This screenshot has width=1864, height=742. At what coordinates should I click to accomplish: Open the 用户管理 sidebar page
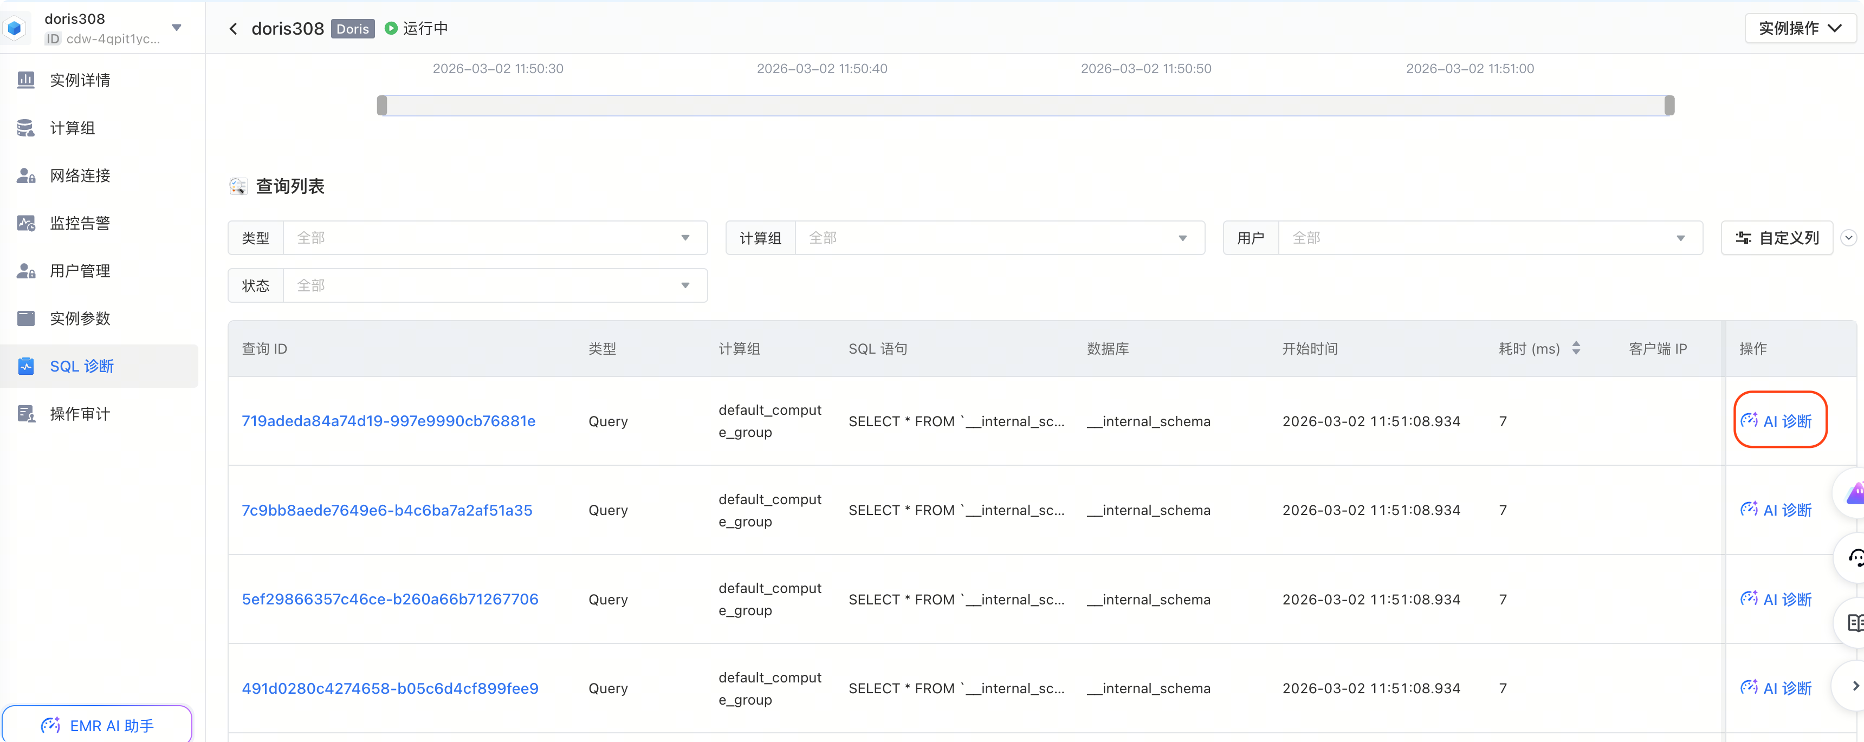(80, 271)
